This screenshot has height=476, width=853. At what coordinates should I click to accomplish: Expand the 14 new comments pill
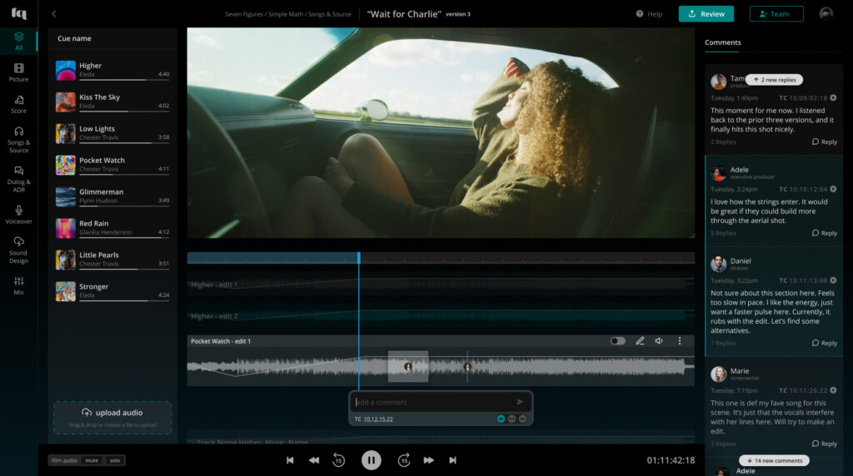click(774, 460)
